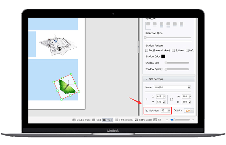Screen dimensions: 226x145
Task: Fit the page to width
Action: [x=144, y=120]
